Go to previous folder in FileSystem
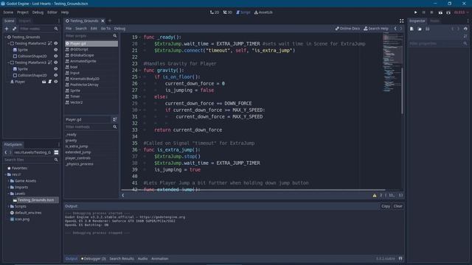The image size is (472, 265). pos(5,152)
